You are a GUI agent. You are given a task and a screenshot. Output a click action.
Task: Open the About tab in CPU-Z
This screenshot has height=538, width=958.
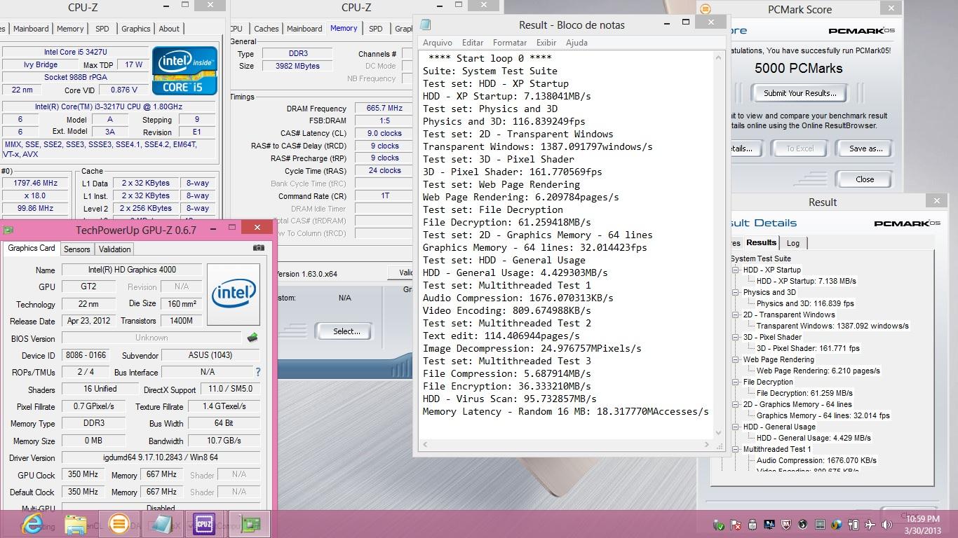(169, 29)
